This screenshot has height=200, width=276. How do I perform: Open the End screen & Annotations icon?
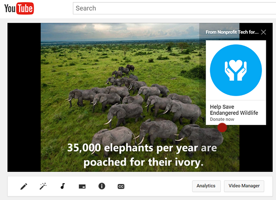pyautogui.click(x=82, y=187)
